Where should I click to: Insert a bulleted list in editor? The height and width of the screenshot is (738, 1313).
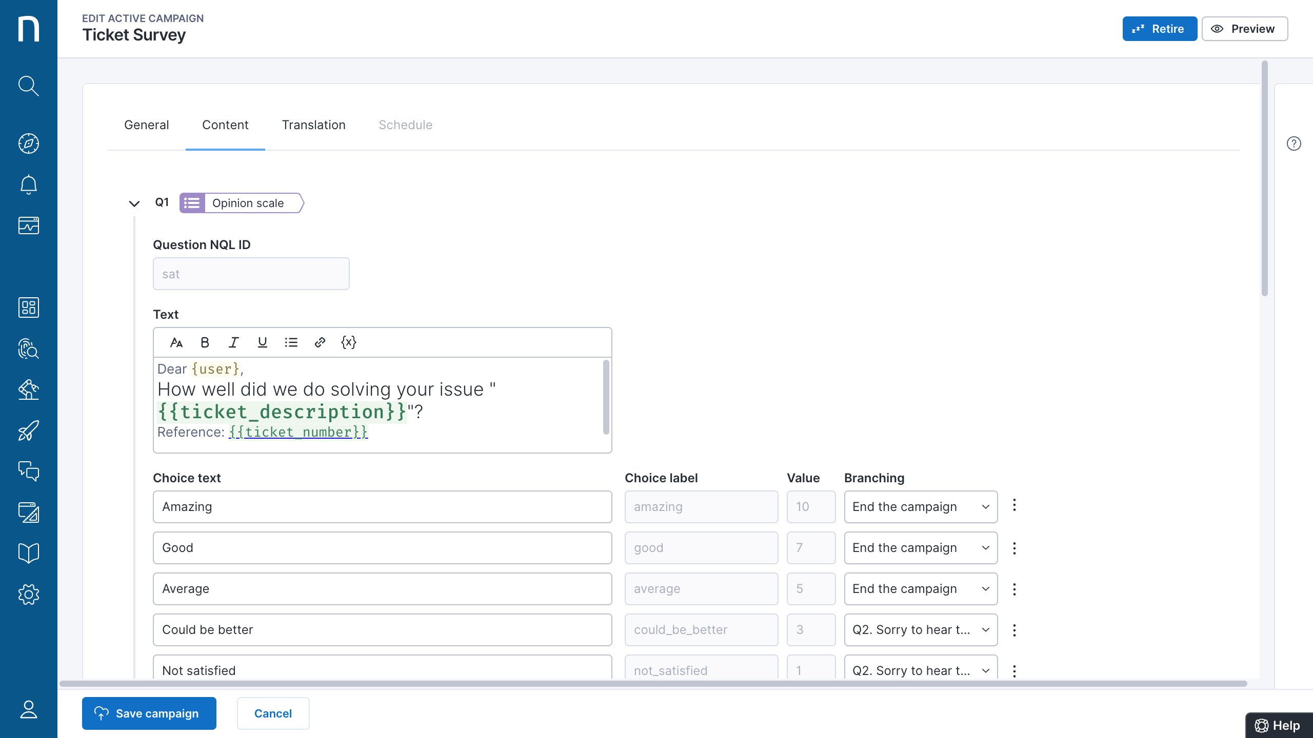click(x=291, y=342)
